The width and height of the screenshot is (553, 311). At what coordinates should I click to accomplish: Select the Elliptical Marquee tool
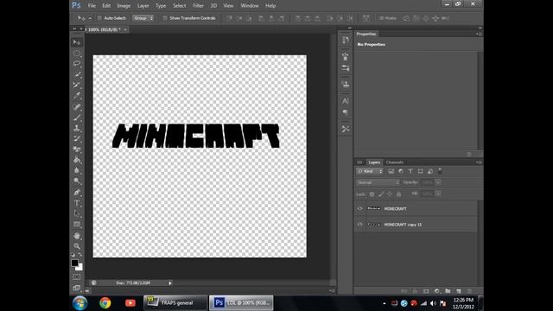(x=77, y=54)
